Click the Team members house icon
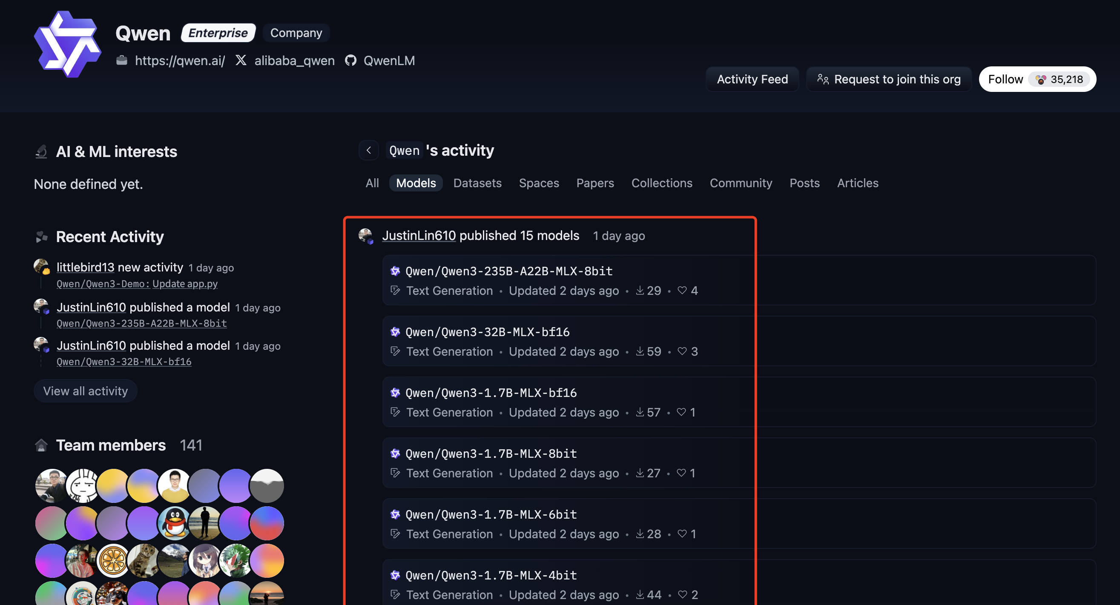The height and width of the screenshot is (605, 1120). pos(41,445)
